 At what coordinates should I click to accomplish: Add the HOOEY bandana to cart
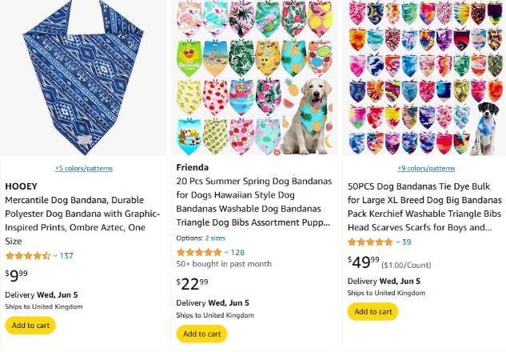30,326
